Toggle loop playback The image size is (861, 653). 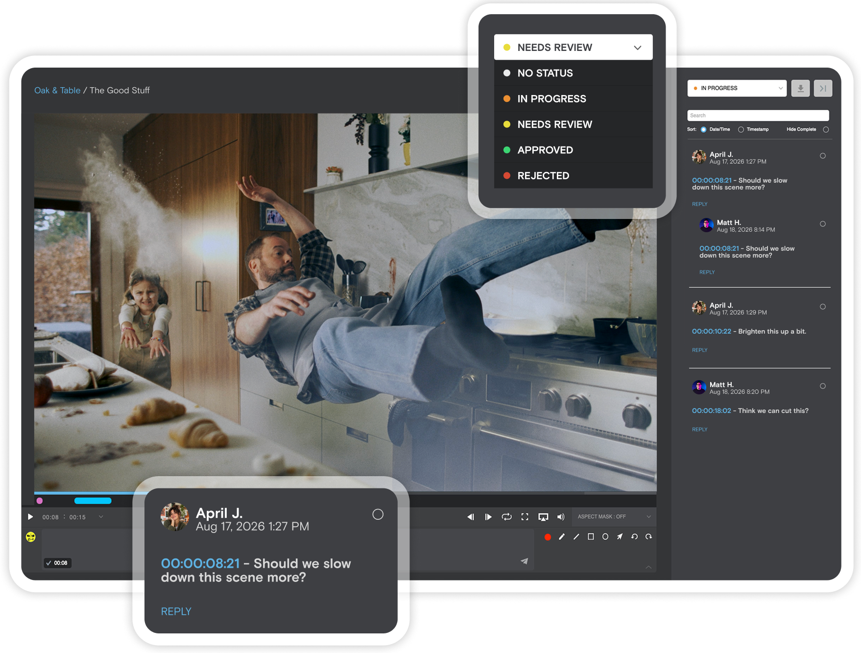pos(506,517)
